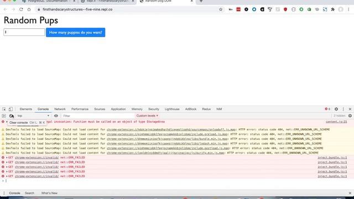Show the console sidebar
Screen dimensions: 354x199
tap(4, 116)
